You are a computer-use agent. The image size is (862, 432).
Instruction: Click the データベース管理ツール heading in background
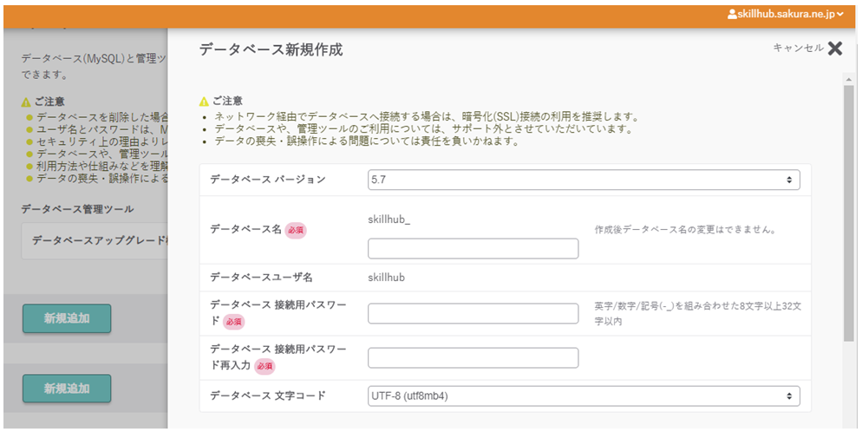[x=77, y=209]
